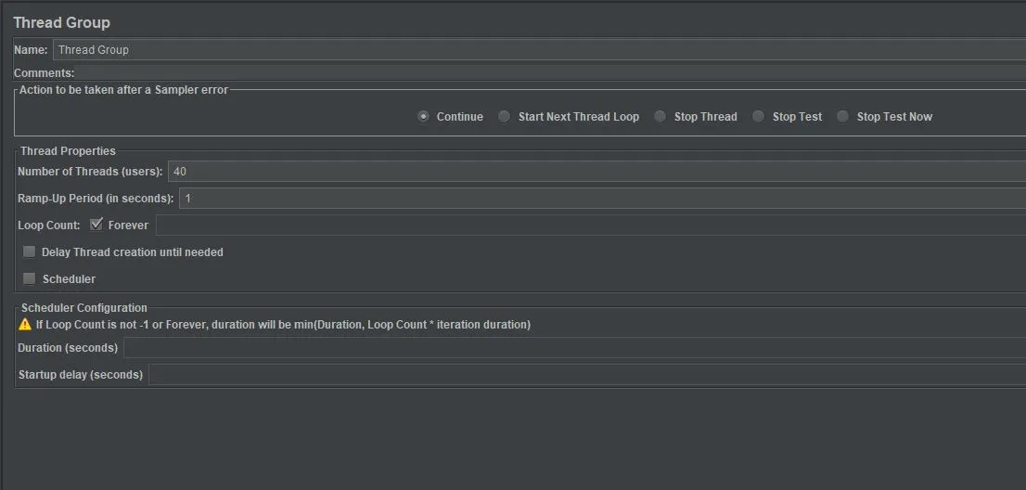Select the Continue radio button
The width and height of the screenshot is (1026, 490).
click(424, 117)
